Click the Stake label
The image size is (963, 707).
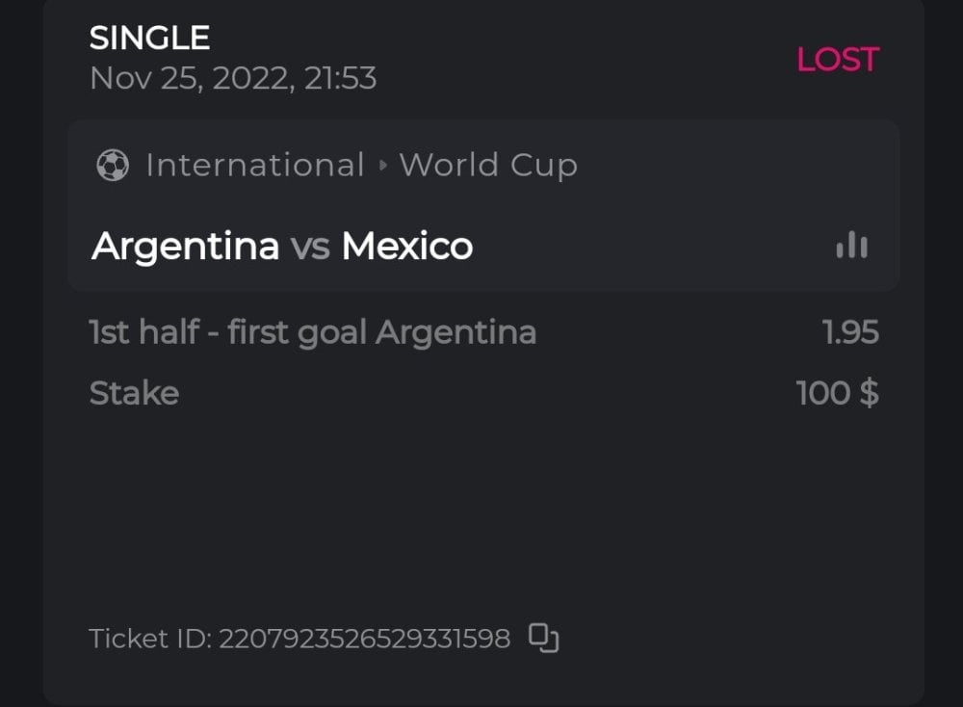coord(134,393)
